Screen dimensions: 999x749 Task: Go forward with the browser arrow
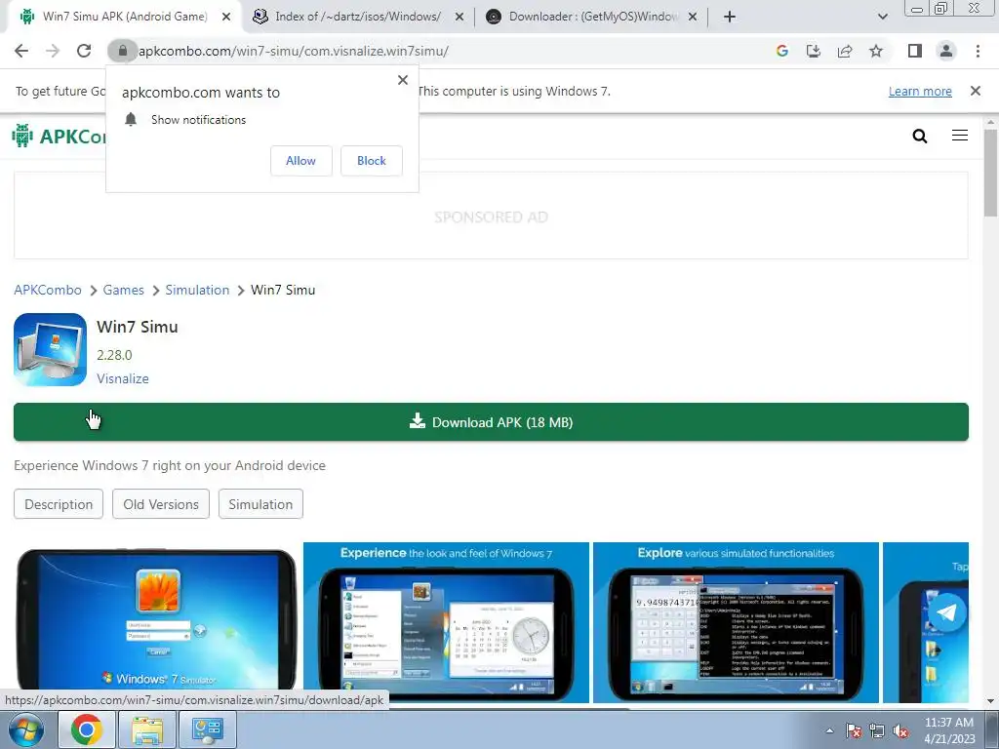pos(53,51)
